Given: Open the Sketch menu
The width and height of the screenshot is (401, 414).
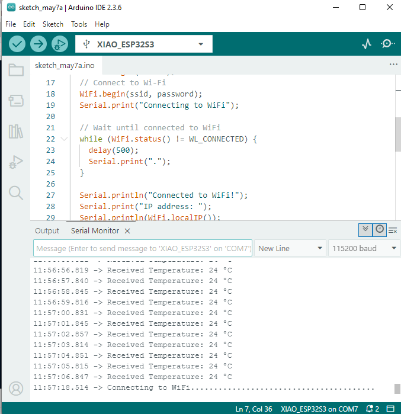Looking at the screenshot, I should click(53, 24).
